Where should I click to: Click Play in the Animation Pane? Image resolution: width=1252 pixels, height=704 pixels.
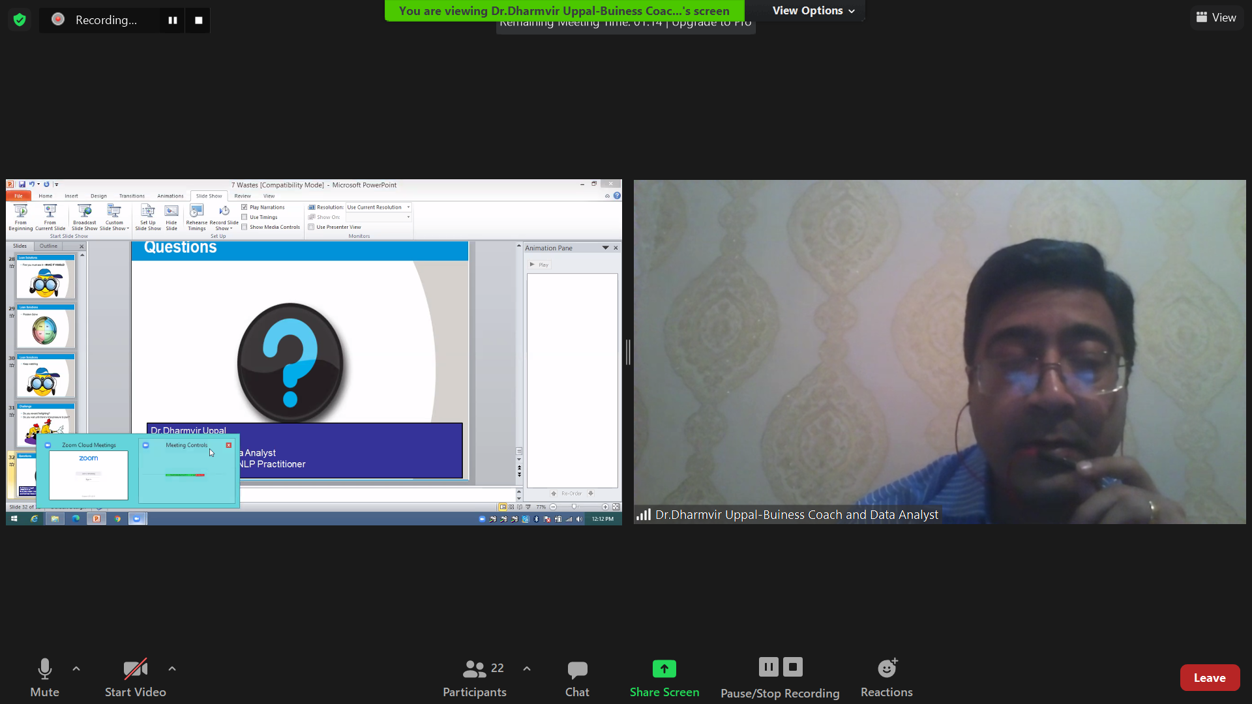[539, 265]
